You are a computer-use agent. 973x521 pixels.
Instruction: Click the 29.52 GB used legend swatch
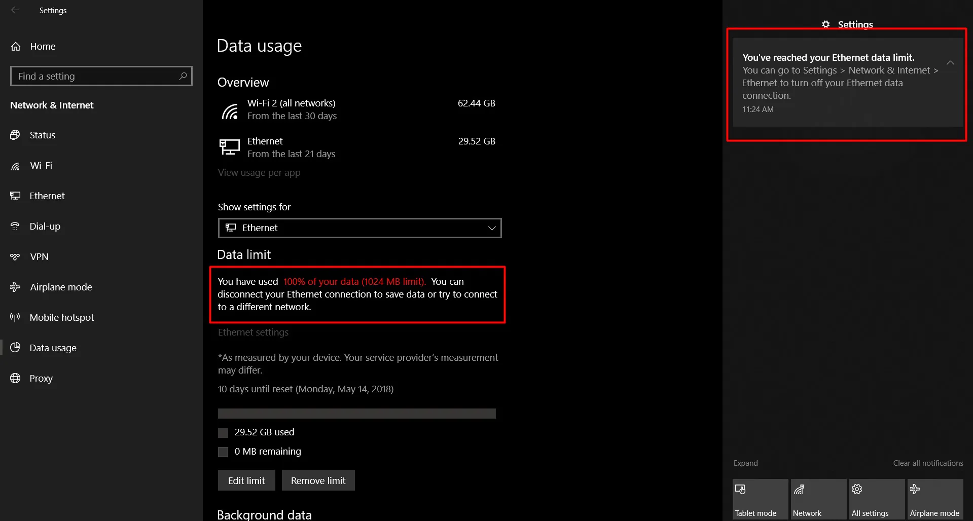tap(223, 432)
